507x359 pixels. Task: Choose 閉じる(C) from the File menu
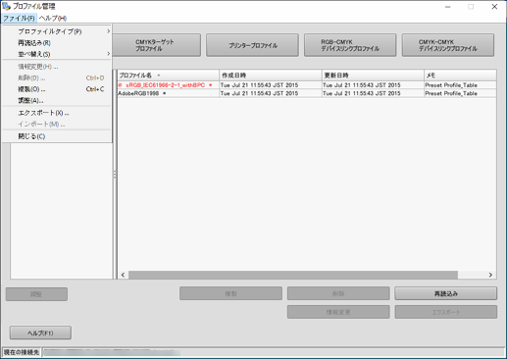pos(57,136)
